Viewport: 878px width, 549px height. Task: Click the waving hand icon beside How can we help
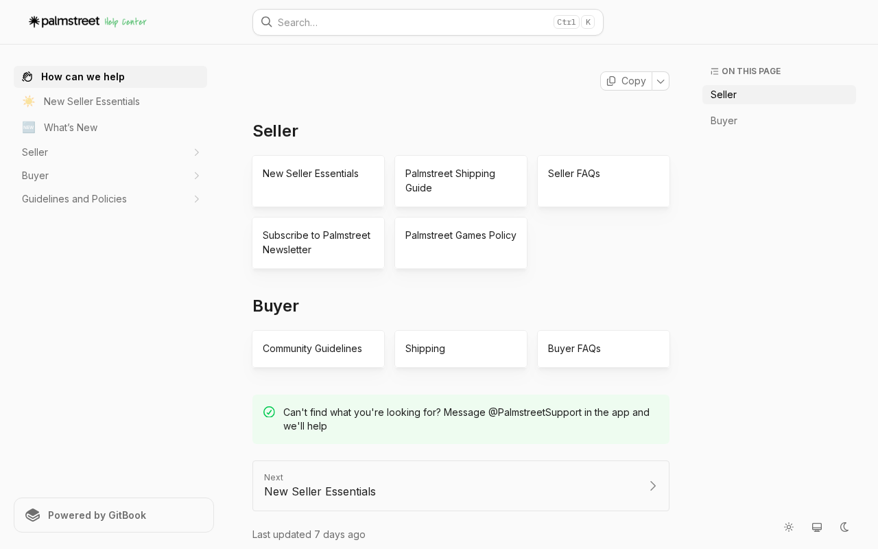[x=27, y=77]
